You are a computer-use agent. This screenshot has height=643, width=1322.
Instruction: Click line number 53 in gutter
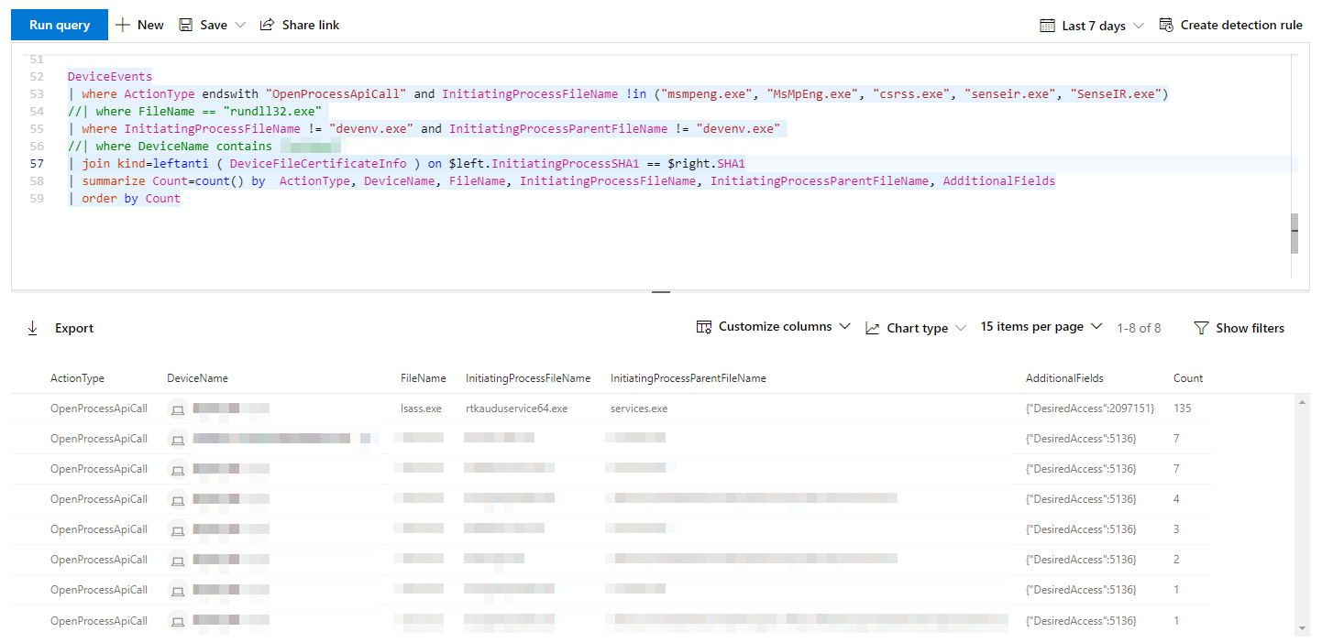pos(37,94)
